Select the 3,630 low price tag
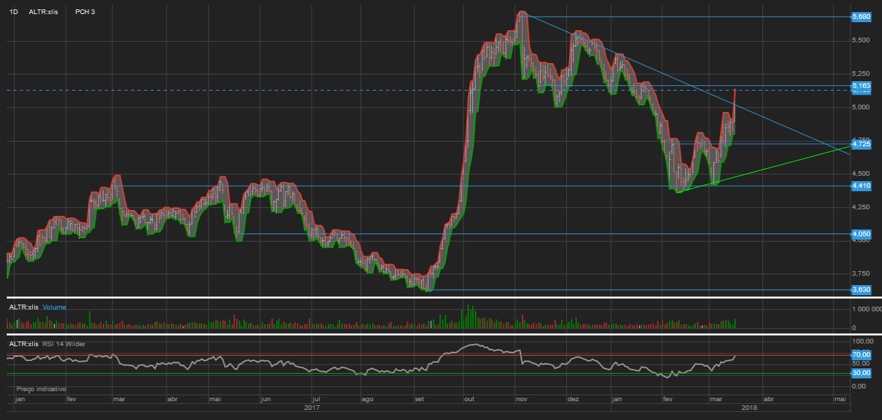This screenshot has width=882, height=420. [861, 290]
